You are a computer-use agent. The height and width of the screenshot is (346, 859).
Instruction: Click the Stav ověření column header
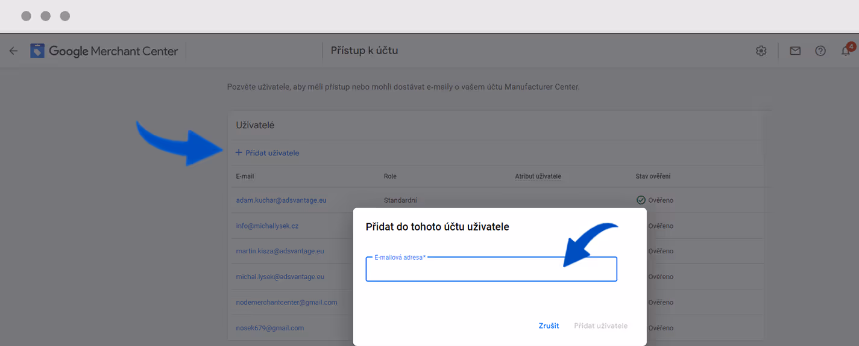[653, 176]
